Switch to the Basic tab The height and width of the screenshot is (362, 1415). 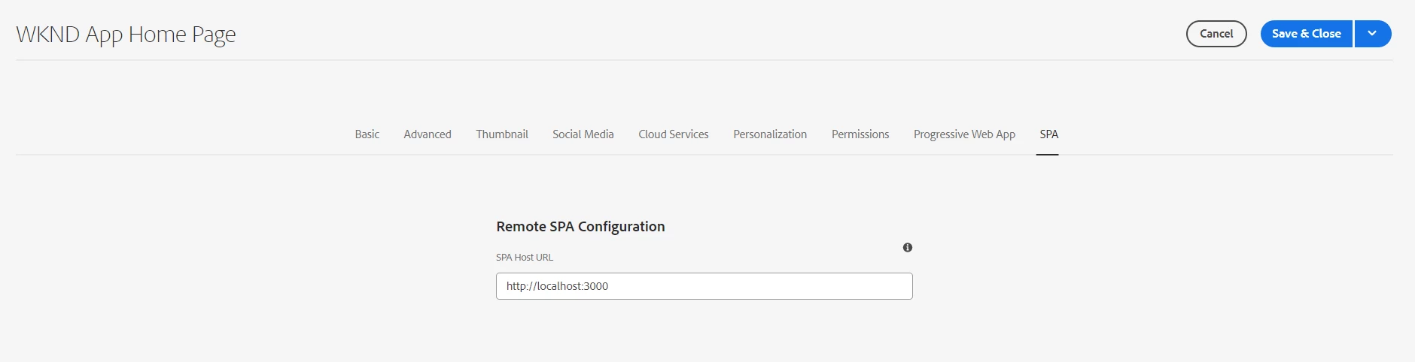coord(367,134)
